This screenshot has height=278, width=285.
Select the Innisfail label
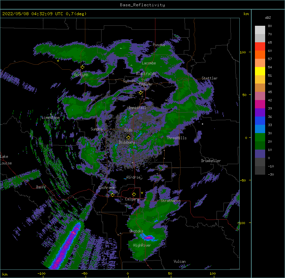point(137,108)
